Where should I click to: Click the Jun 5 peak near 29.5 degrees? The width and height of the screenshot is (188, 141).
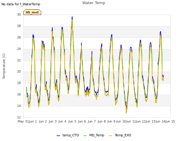point(72,17)
